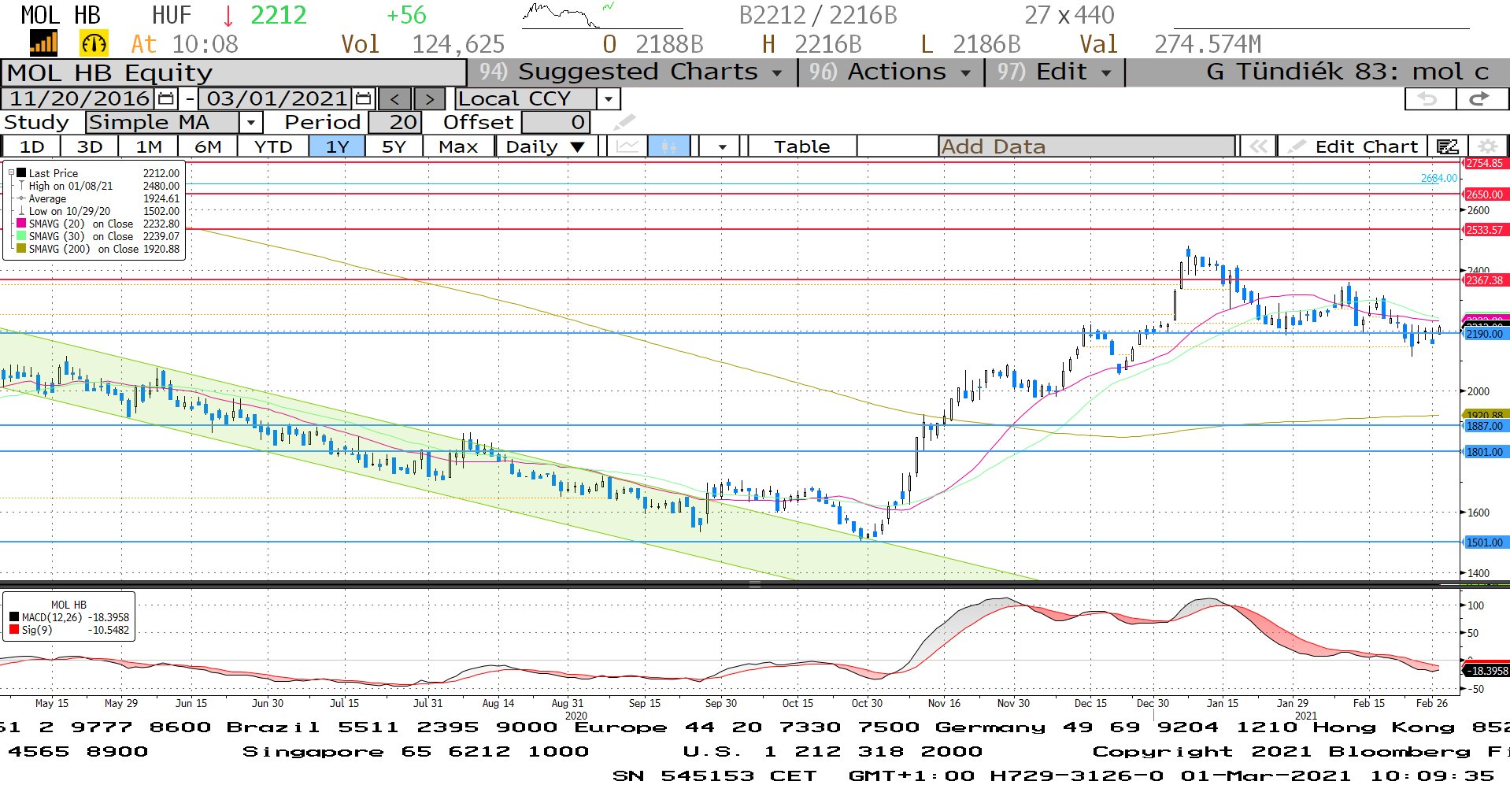Click the Period value field
Image resolution: width=1510 pixels, height=807 pixels.
[395, 123]
